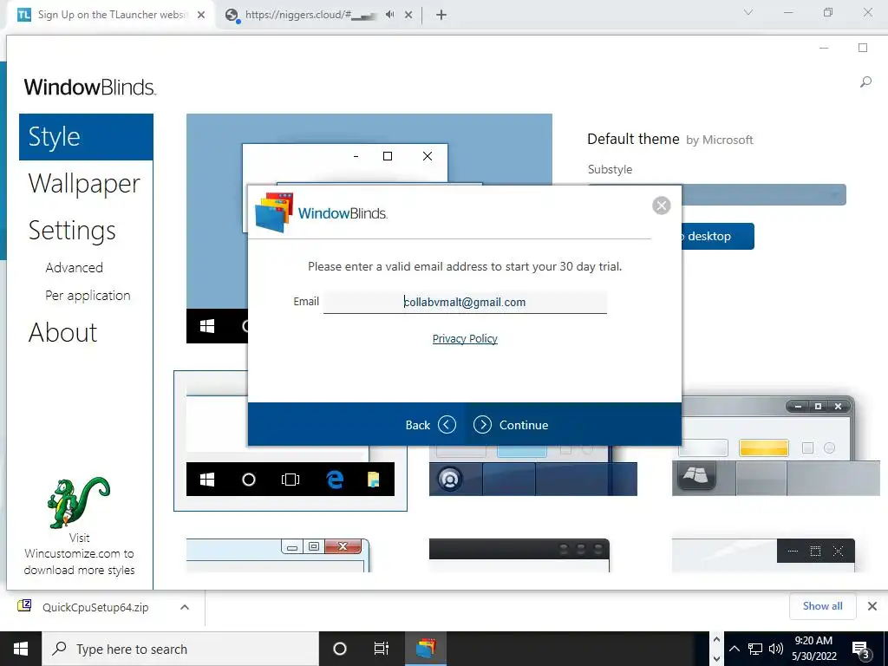The height and width of the screenshot is (666, 888).
Task: Select the gray metallic style thumbnail
Action: [776, 447]
